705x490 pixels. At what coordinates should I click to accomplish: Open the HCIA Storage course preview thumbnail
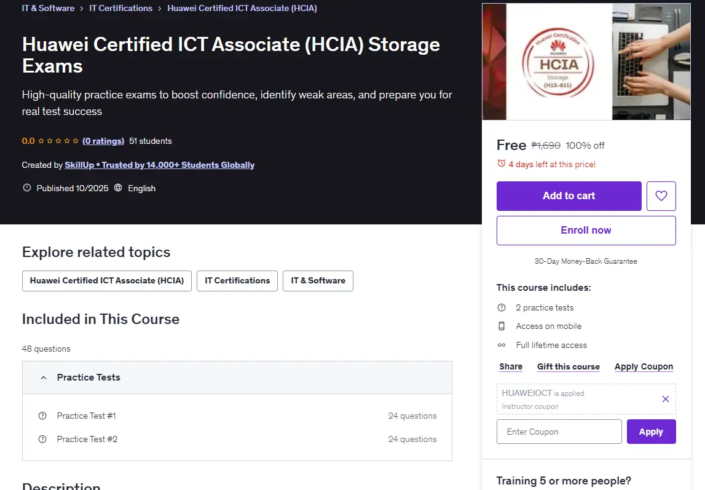[x=586, y=61]
